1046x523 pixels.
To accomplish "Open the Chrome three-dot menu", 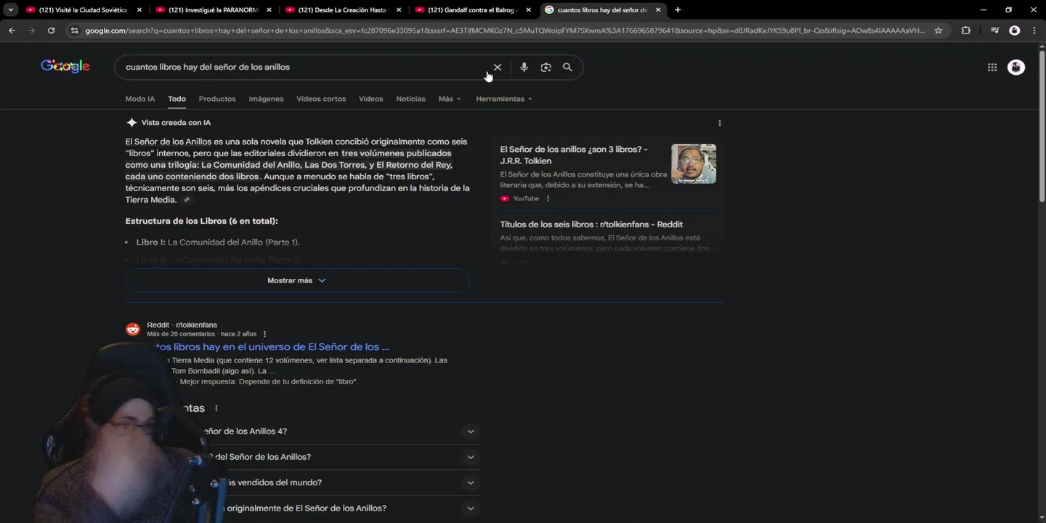I will pyautogui.click(x=1034, y=31).
